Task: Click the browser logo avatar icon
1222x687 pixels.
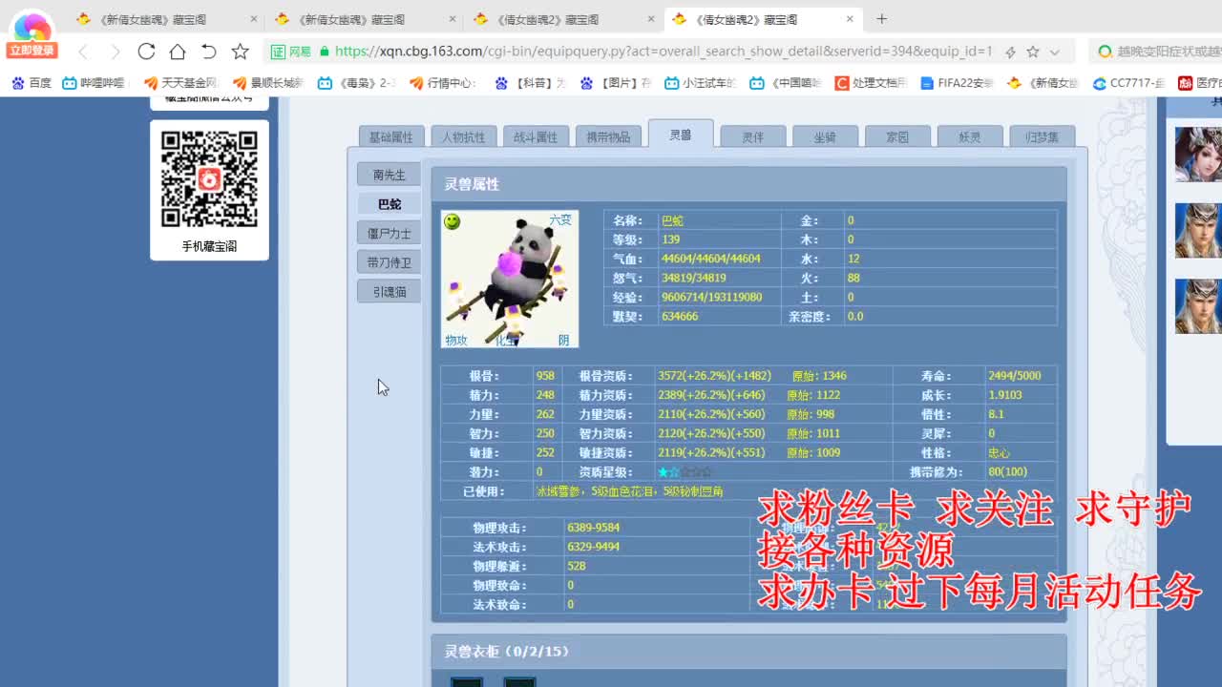Action: click(x=32, y=27)
